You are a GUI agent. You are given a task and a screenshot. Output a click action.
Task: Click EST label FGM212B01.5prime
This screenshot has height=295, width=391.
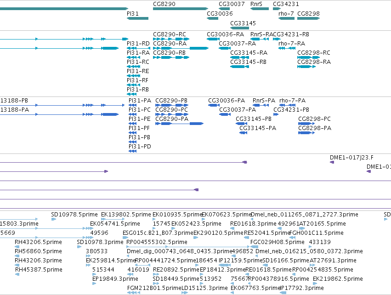(154, 288)
